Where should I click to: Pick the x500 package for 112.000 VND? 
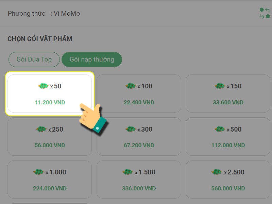pos(228,137)
